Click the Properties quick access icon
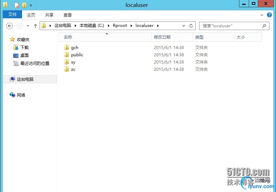 tap(17, 5)
